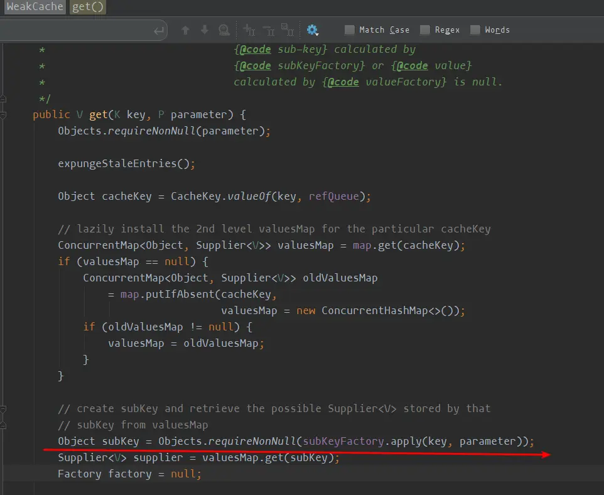Click 'if (valuesMap == null)' condition

point(133,262)
